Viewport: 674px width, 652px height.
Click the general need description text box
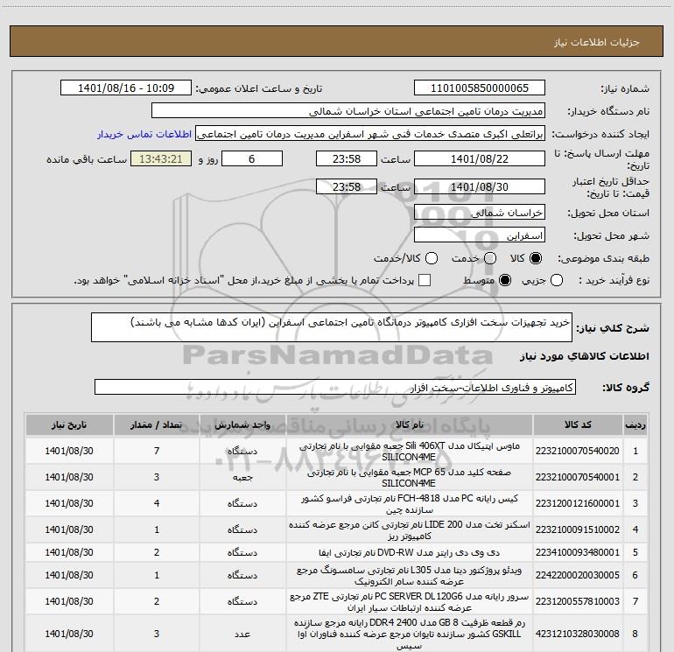[332, 327]
